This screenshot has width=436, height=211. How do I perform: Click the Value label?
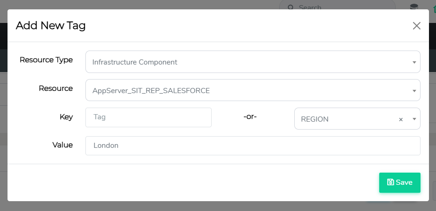point(62,145)
